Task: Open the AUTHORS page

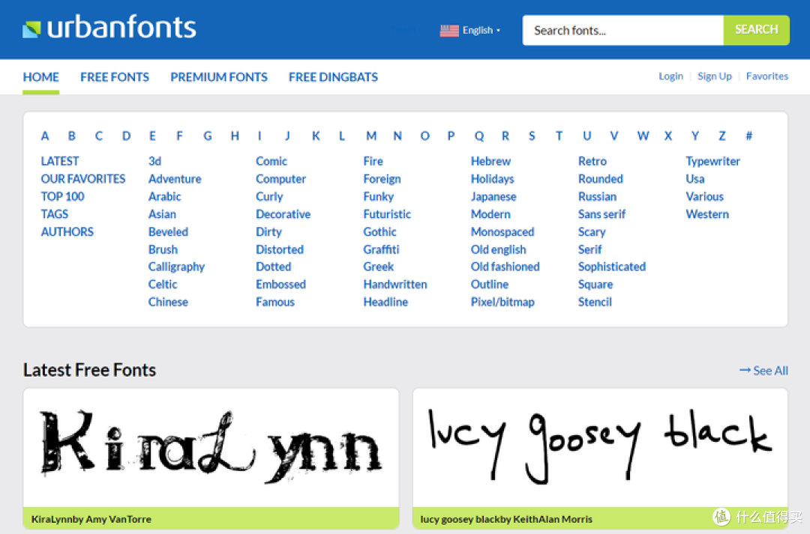Action: pos(67,231)
